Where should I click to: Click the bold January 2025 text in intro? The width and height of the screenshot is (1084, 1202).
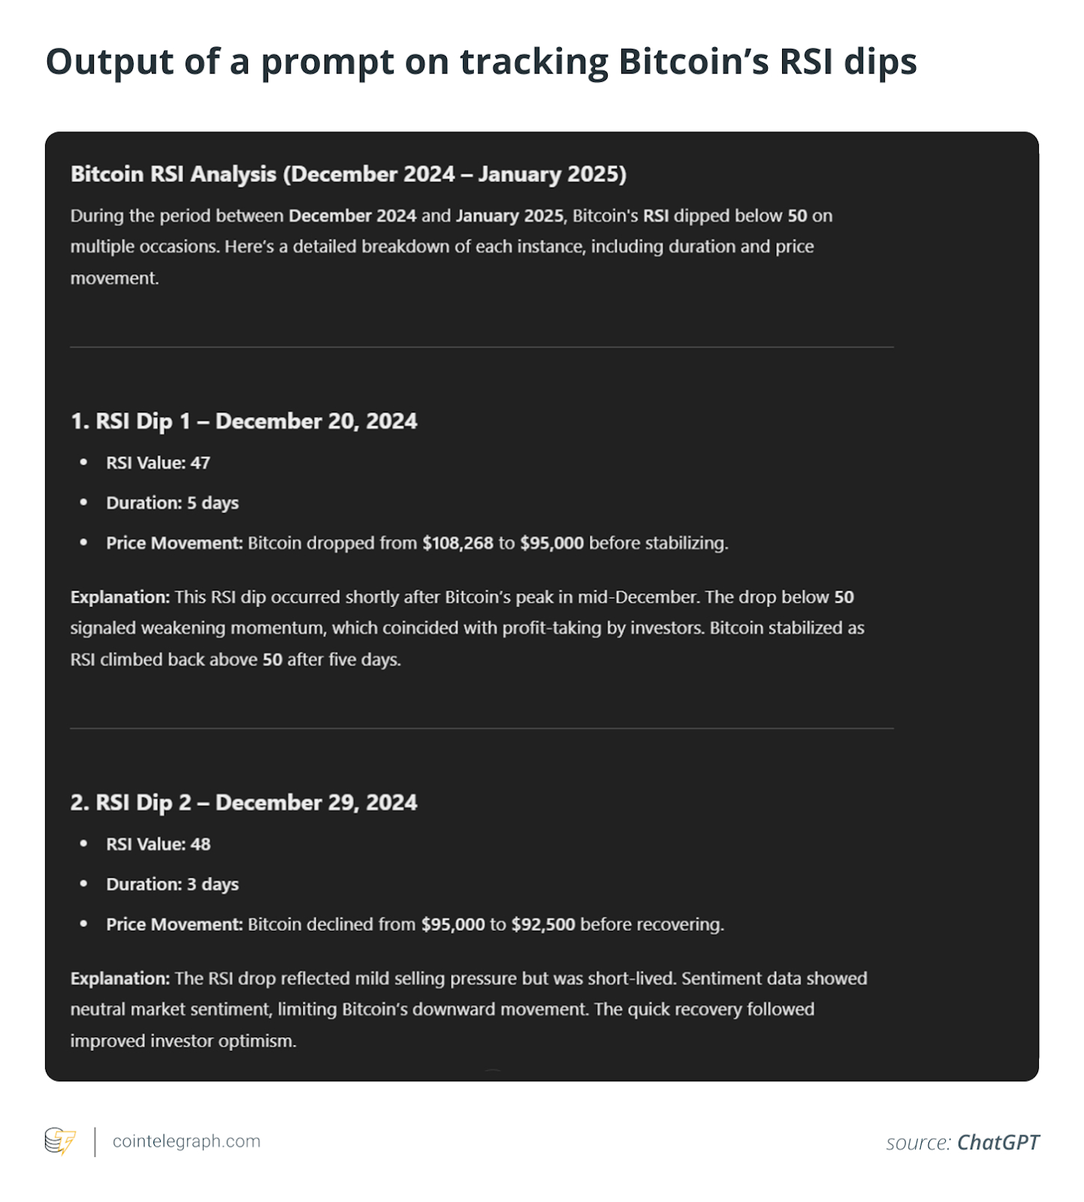click(509, 216)
